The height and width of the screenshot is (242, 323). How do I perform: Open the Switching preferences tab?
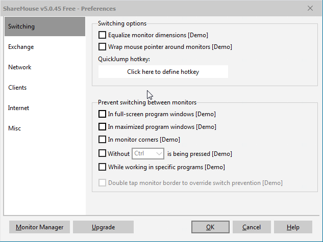(44, 26)
